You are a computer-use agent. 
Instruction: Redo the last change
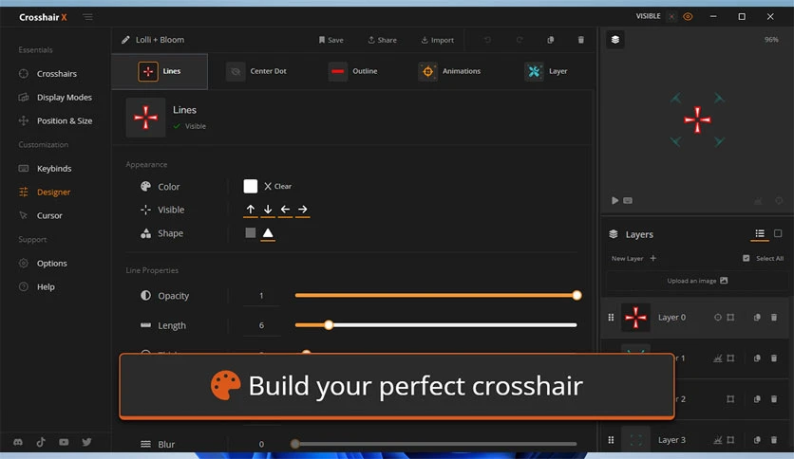(519, 40)
